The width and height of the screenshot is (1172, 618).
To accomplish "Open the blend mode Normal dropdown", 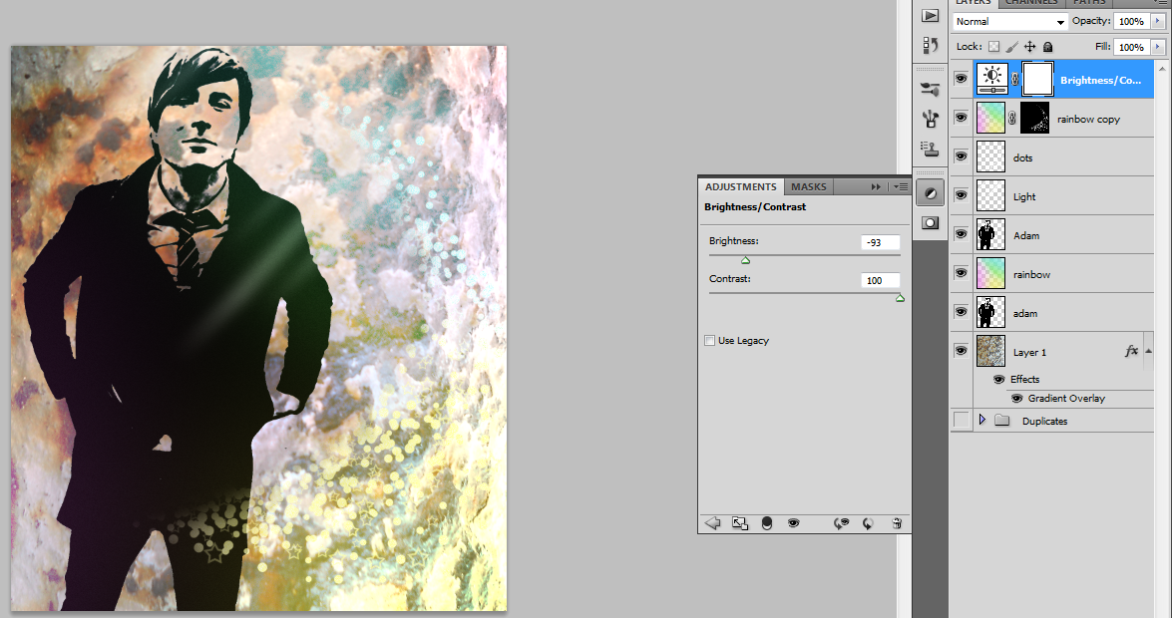I will [x=1009, y=22].
